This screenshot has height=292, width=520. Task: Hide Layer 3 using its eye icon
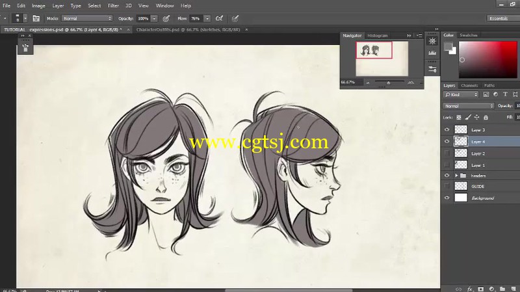coord(447,129)
